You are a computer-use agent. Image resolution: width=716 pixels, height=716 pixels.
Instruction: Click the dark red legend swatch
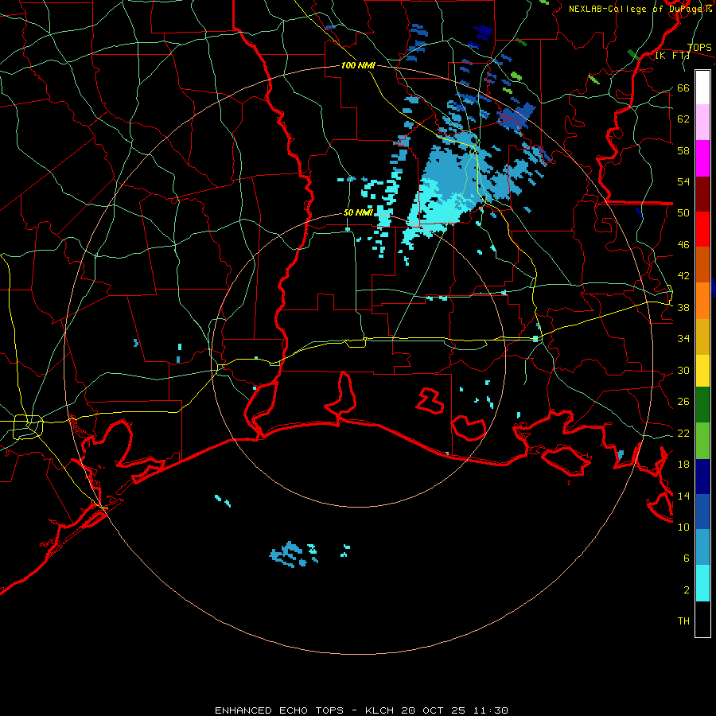click(x=702, y=193)
